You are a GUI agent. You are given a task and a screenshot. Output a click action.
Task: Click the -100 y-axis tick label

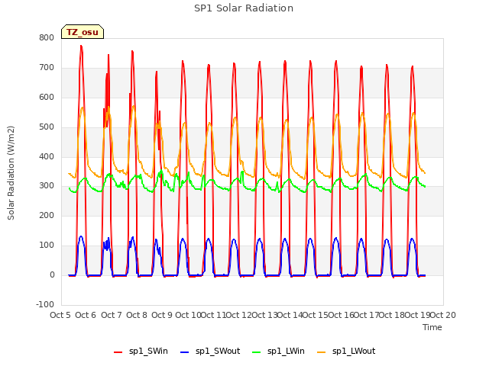coord(45,304)
